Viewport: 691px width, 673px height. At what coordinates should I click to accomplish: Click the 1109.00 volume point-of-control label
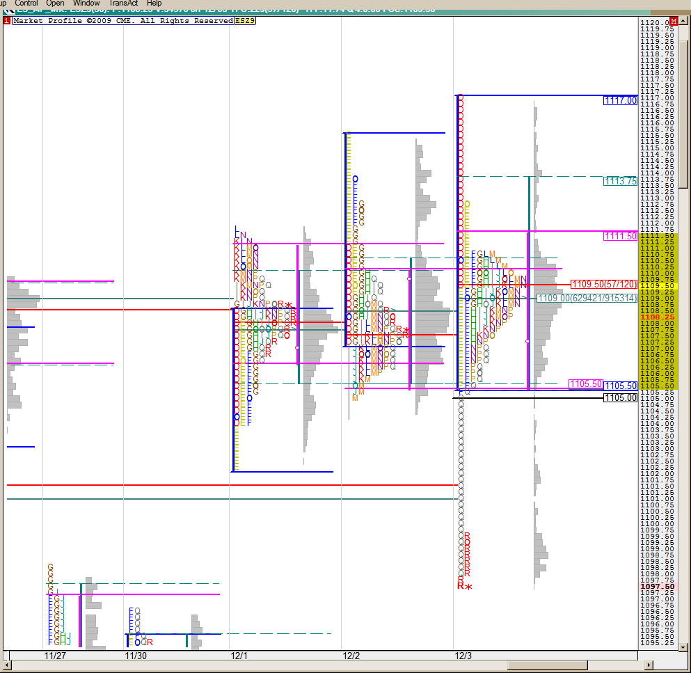(587, 298)
